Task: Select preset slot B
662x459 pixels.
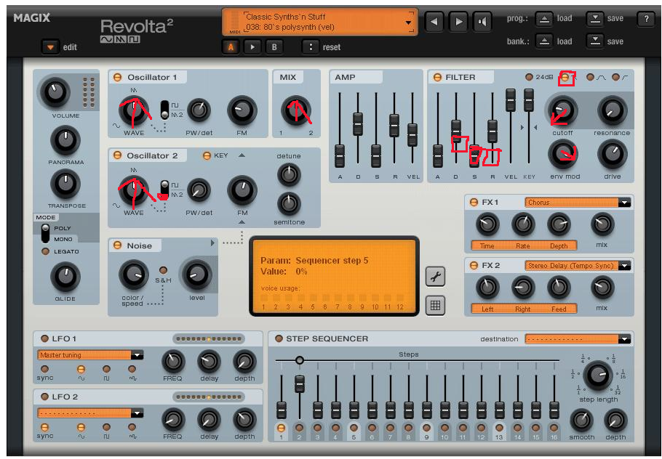Action: click(274, 46)
